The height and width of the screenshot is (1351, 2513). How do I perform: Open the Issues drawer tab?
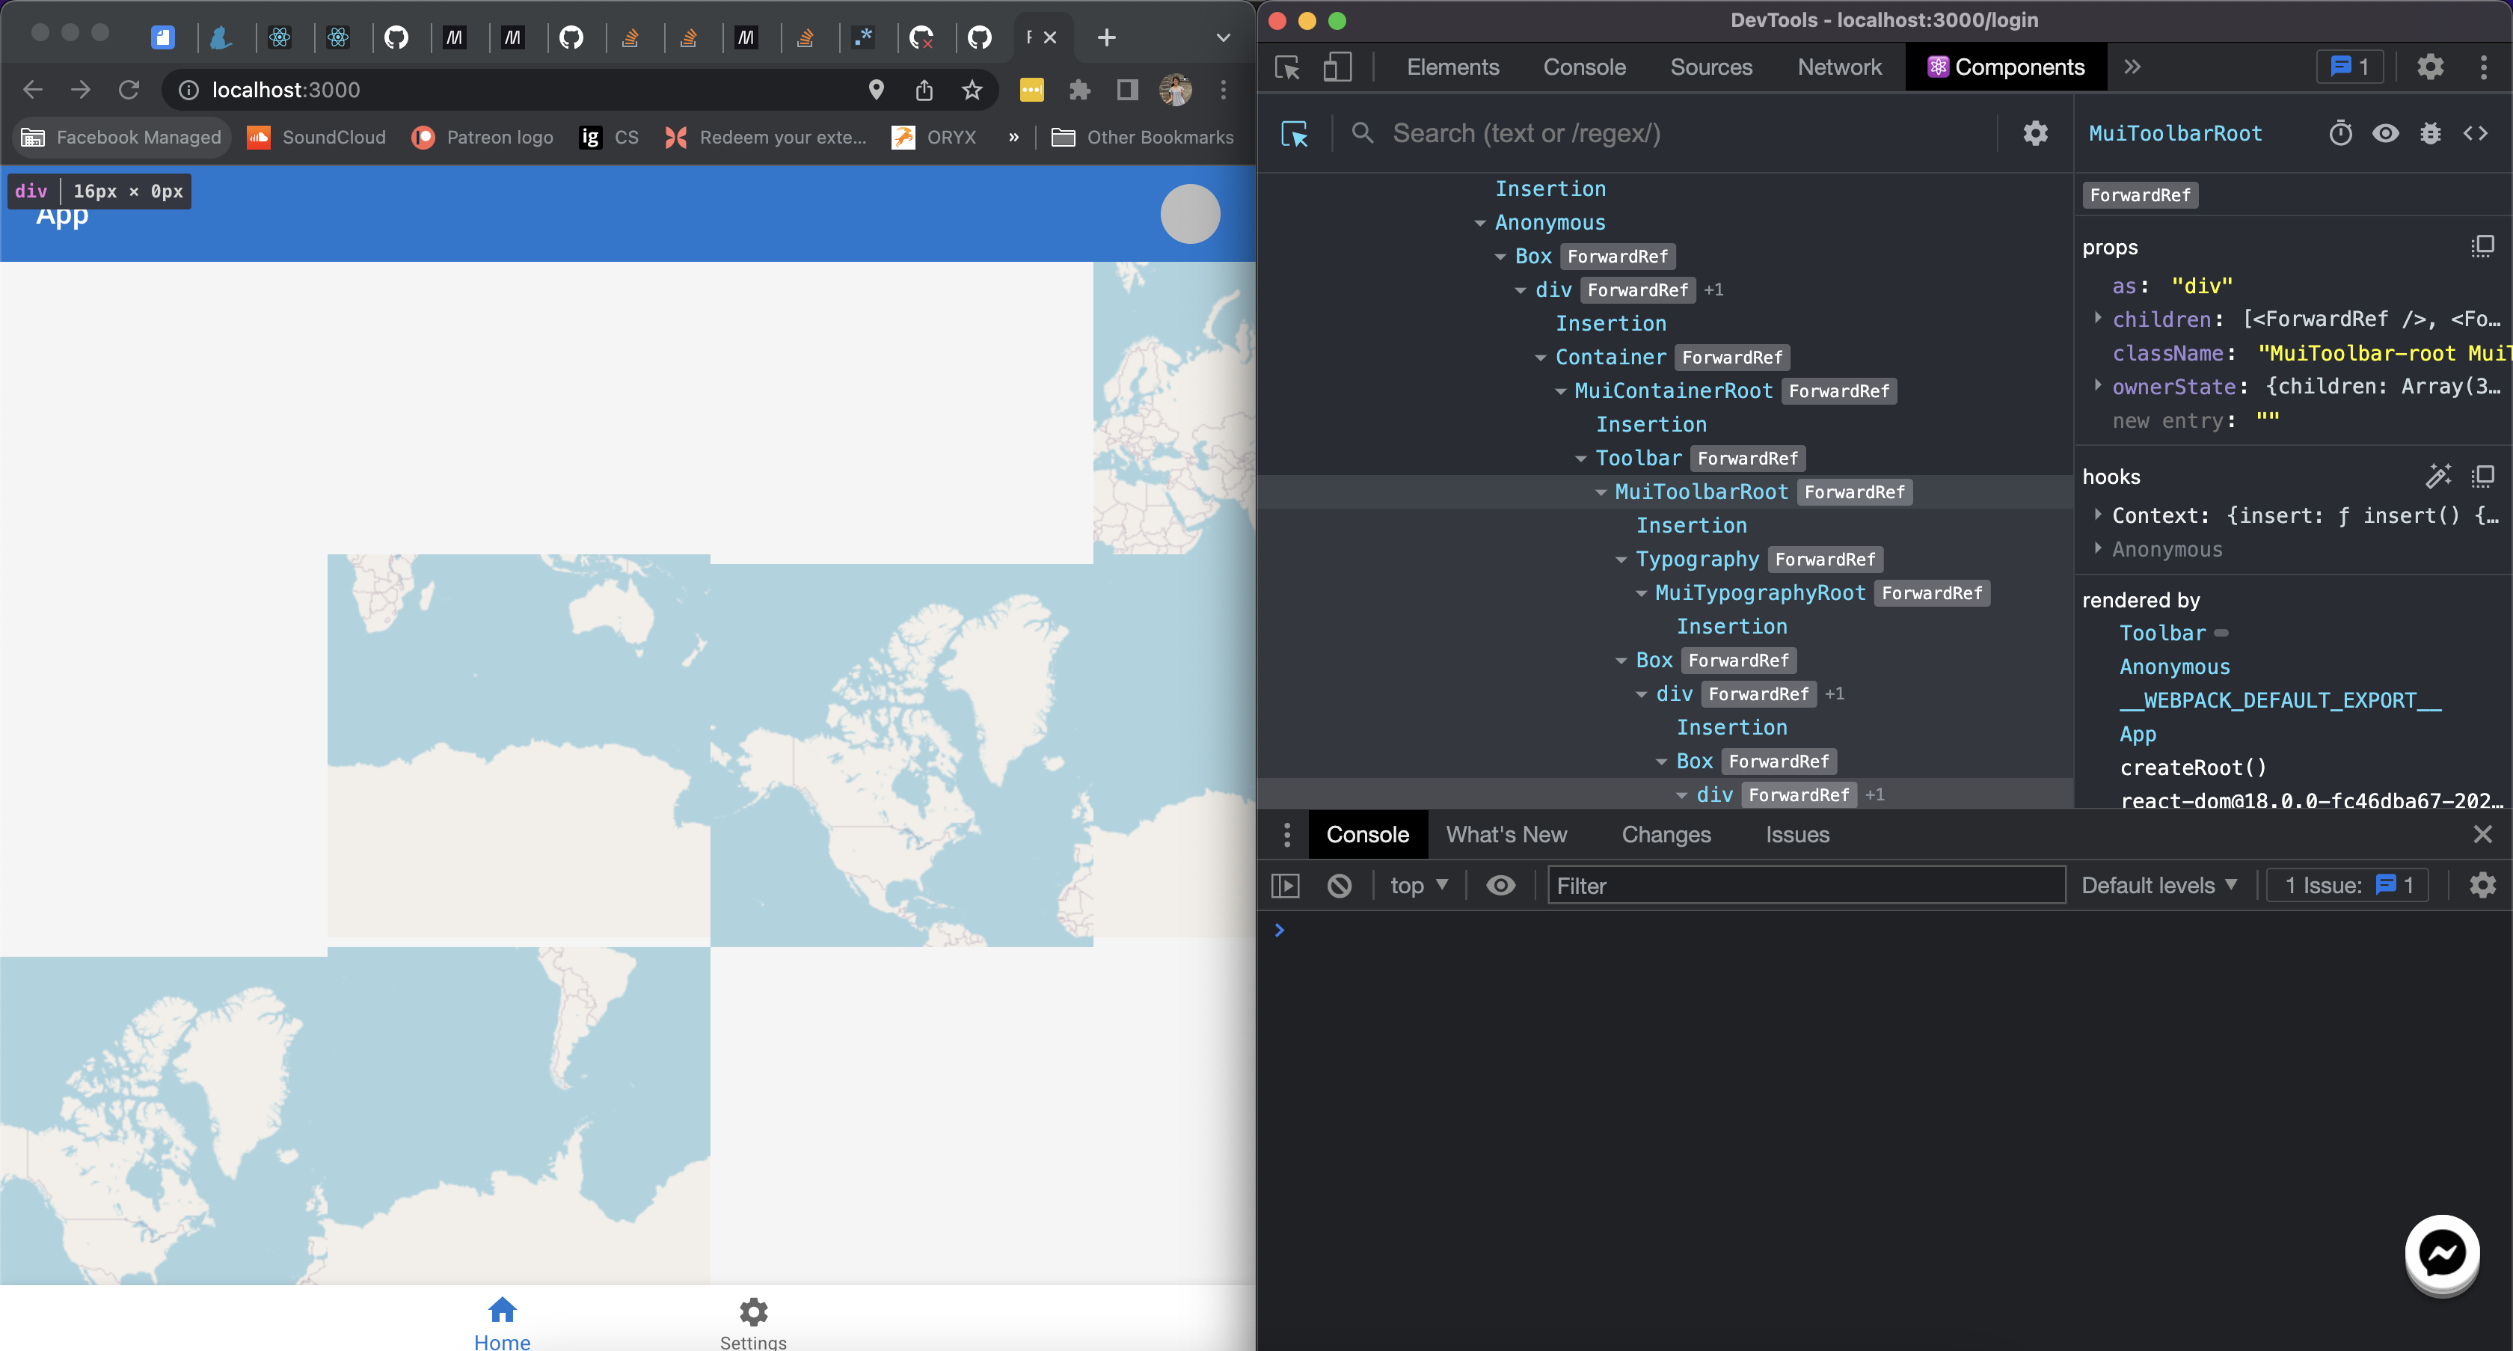coord(1797,835)
